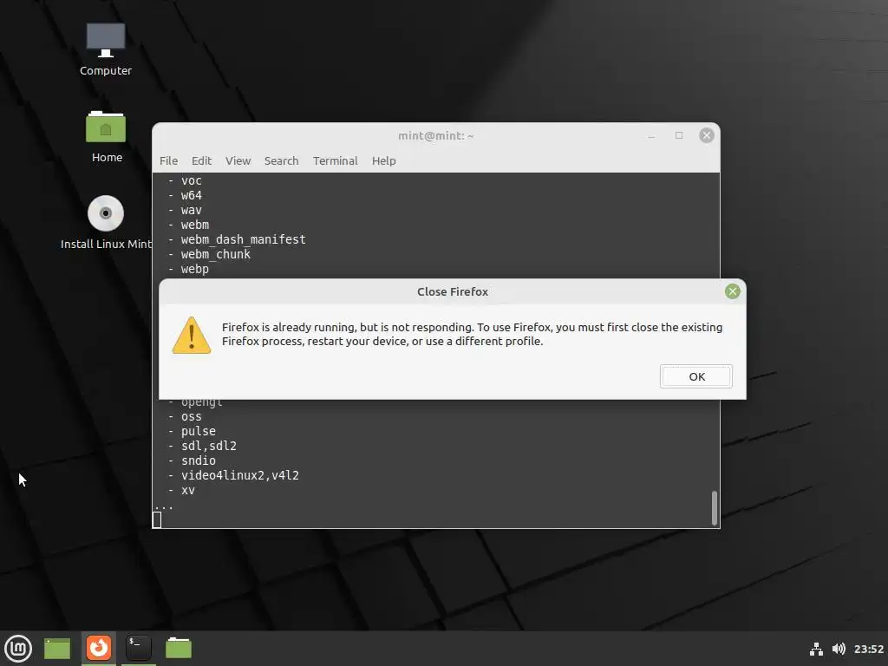Click the warning triangle in Firefox dialog
The height and width of the screenshot is (666, 888).
point(192,336)
